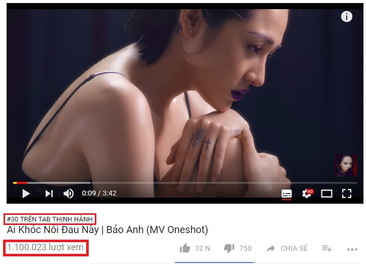This screenshot has height=265, width=366.
Task: Seek along the video progress bar
Action: 185,183
